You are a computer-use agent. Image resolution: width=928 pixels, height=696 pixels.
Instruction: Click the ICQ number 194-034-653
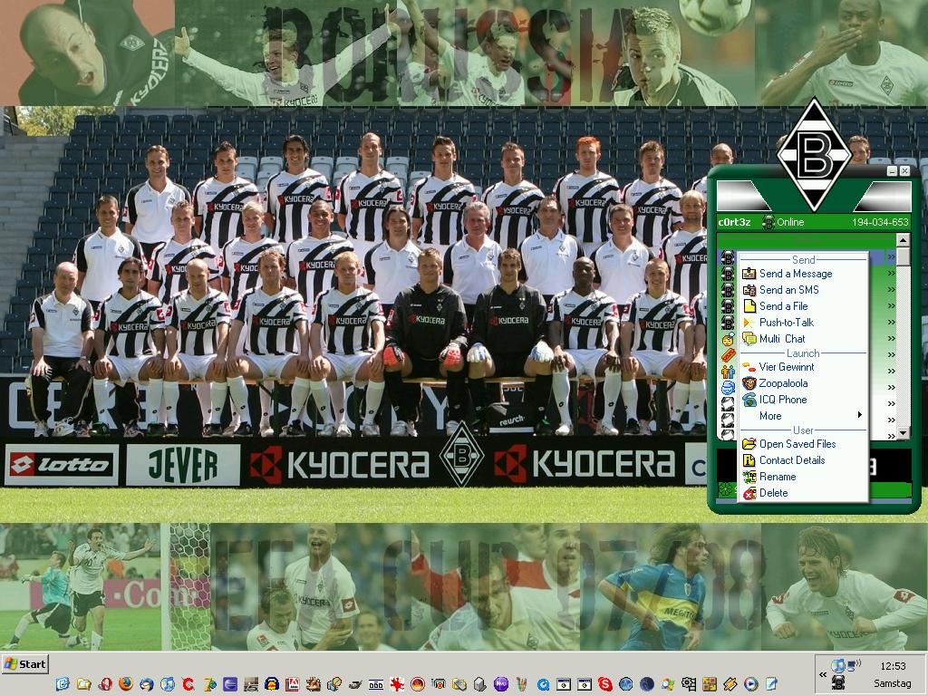[x=880, y=223]
